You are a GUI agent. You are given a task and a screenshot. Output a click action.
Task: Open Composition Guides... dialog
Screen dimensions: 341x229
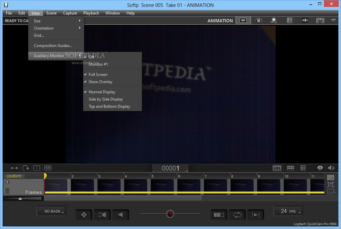[x=56, y=45]
